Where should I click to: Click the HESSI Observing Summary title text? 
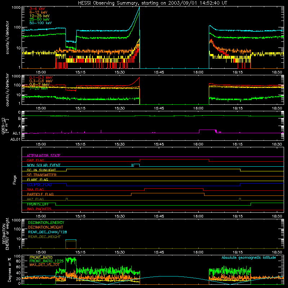152,3
